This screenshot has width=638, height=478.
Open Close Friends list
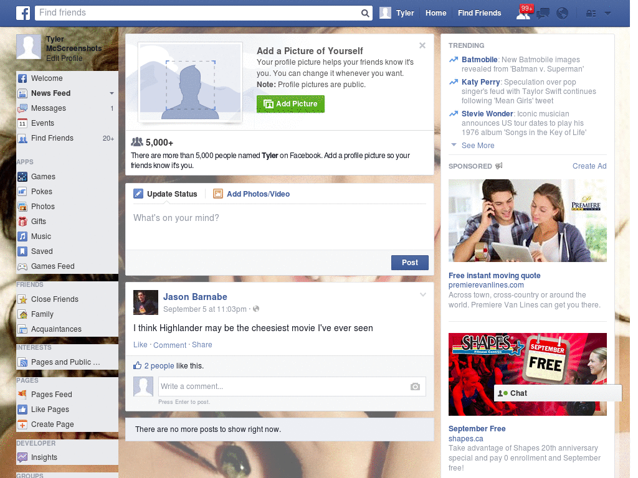tap(67, 299)
